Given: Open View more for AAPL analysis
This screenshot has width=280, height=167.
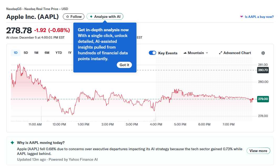Looking at the screenshot, I should tap(258, 151).
